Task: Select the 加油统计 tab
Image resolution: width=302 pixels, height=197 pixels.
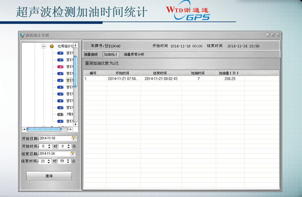Action: (x=111, y=54)
